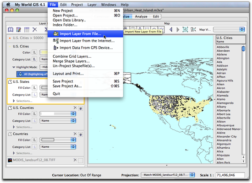Open the Apple menu
The image size is (252, 183).
[x=8, y=5]
